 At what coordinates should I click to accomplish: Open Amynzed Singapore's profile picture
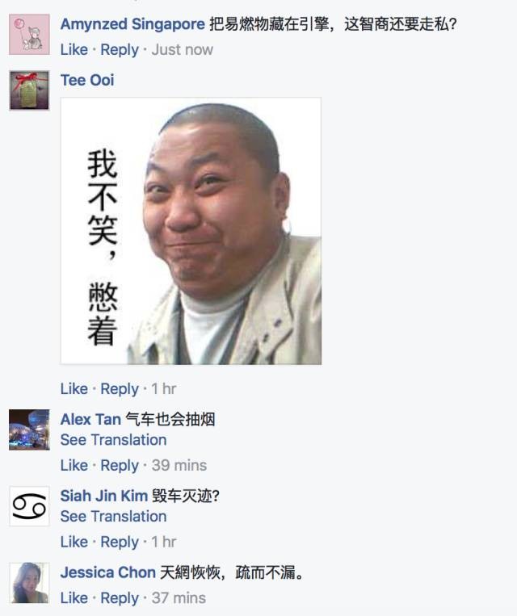tap(30, 34)
